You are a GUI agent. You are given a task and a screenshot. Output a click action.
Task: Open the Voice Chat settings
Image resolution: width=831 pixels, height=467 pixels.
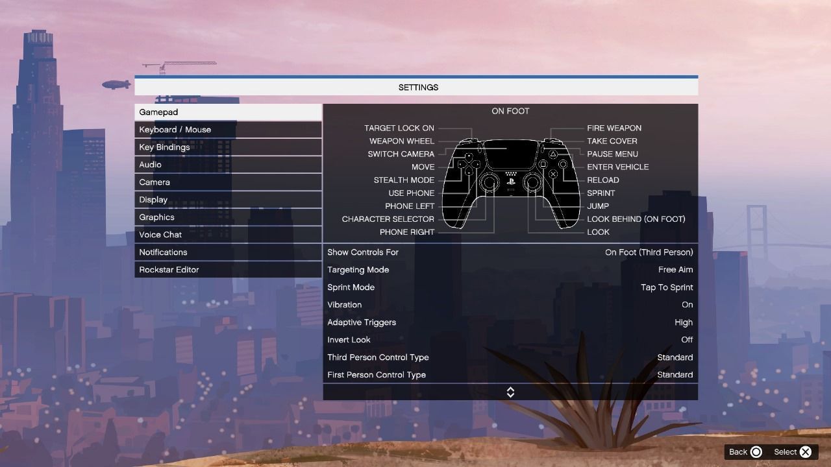pos(228,234)
